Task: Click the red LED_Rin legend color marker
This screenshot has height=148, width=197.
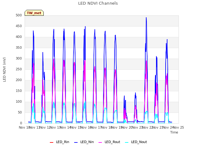Action: coord(51,142)
